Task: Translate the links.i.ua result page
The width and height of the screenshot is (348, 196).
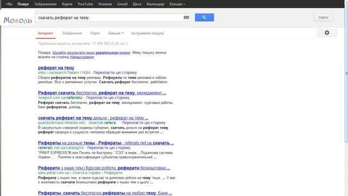Action: [115, 72]
